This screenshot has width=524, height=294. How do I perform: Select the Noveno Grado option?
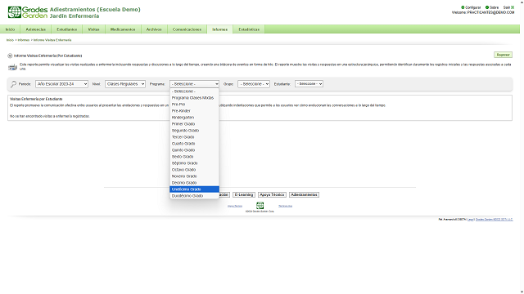(x=194, y=176)
